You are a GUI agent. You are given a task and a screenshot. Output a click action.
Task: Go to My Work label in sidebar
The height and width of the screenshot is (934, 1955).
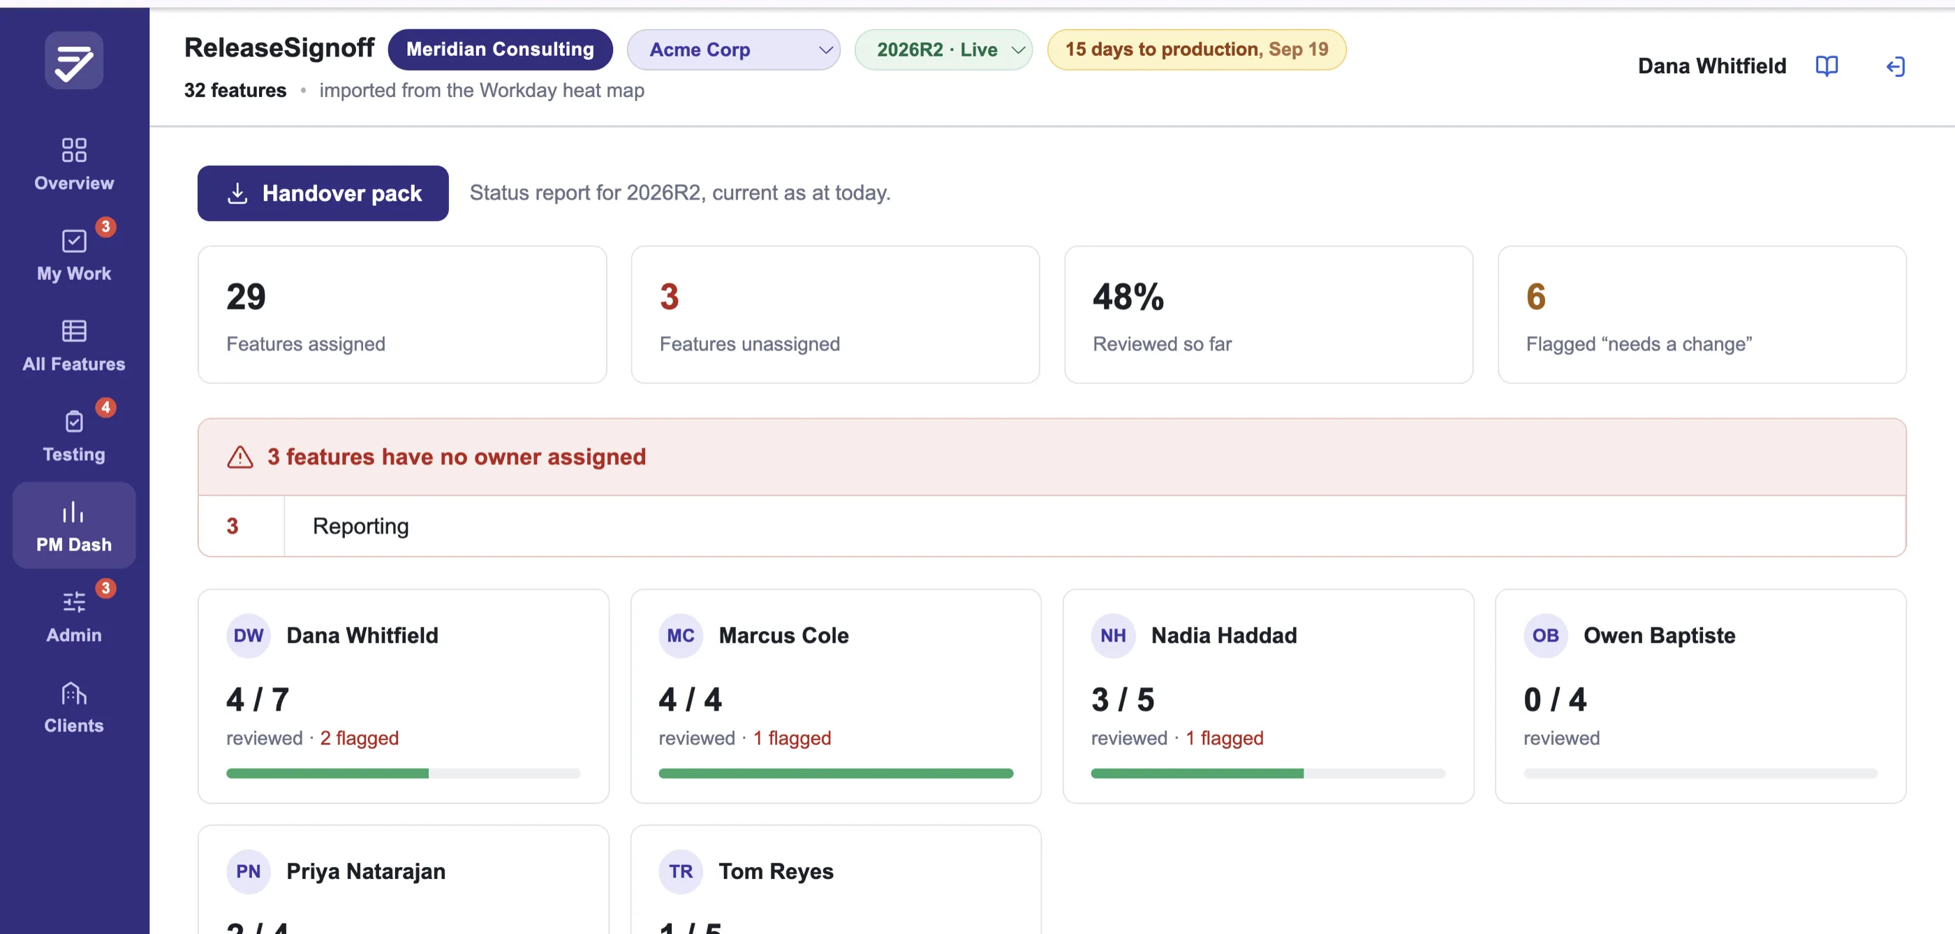point(73,273)
